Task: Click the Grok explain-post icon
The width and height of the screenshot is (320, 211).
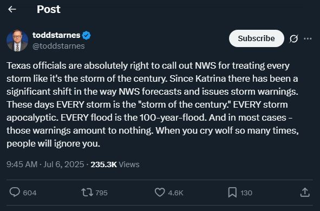Action: pyautogui.click(x=293, y=38)
